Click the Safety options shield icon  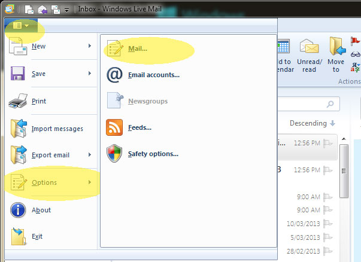tap(114, 153)
